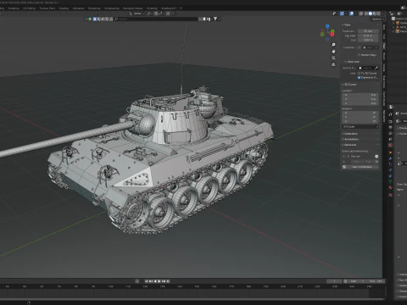Toggle show gizmo button

coord(342,14)
